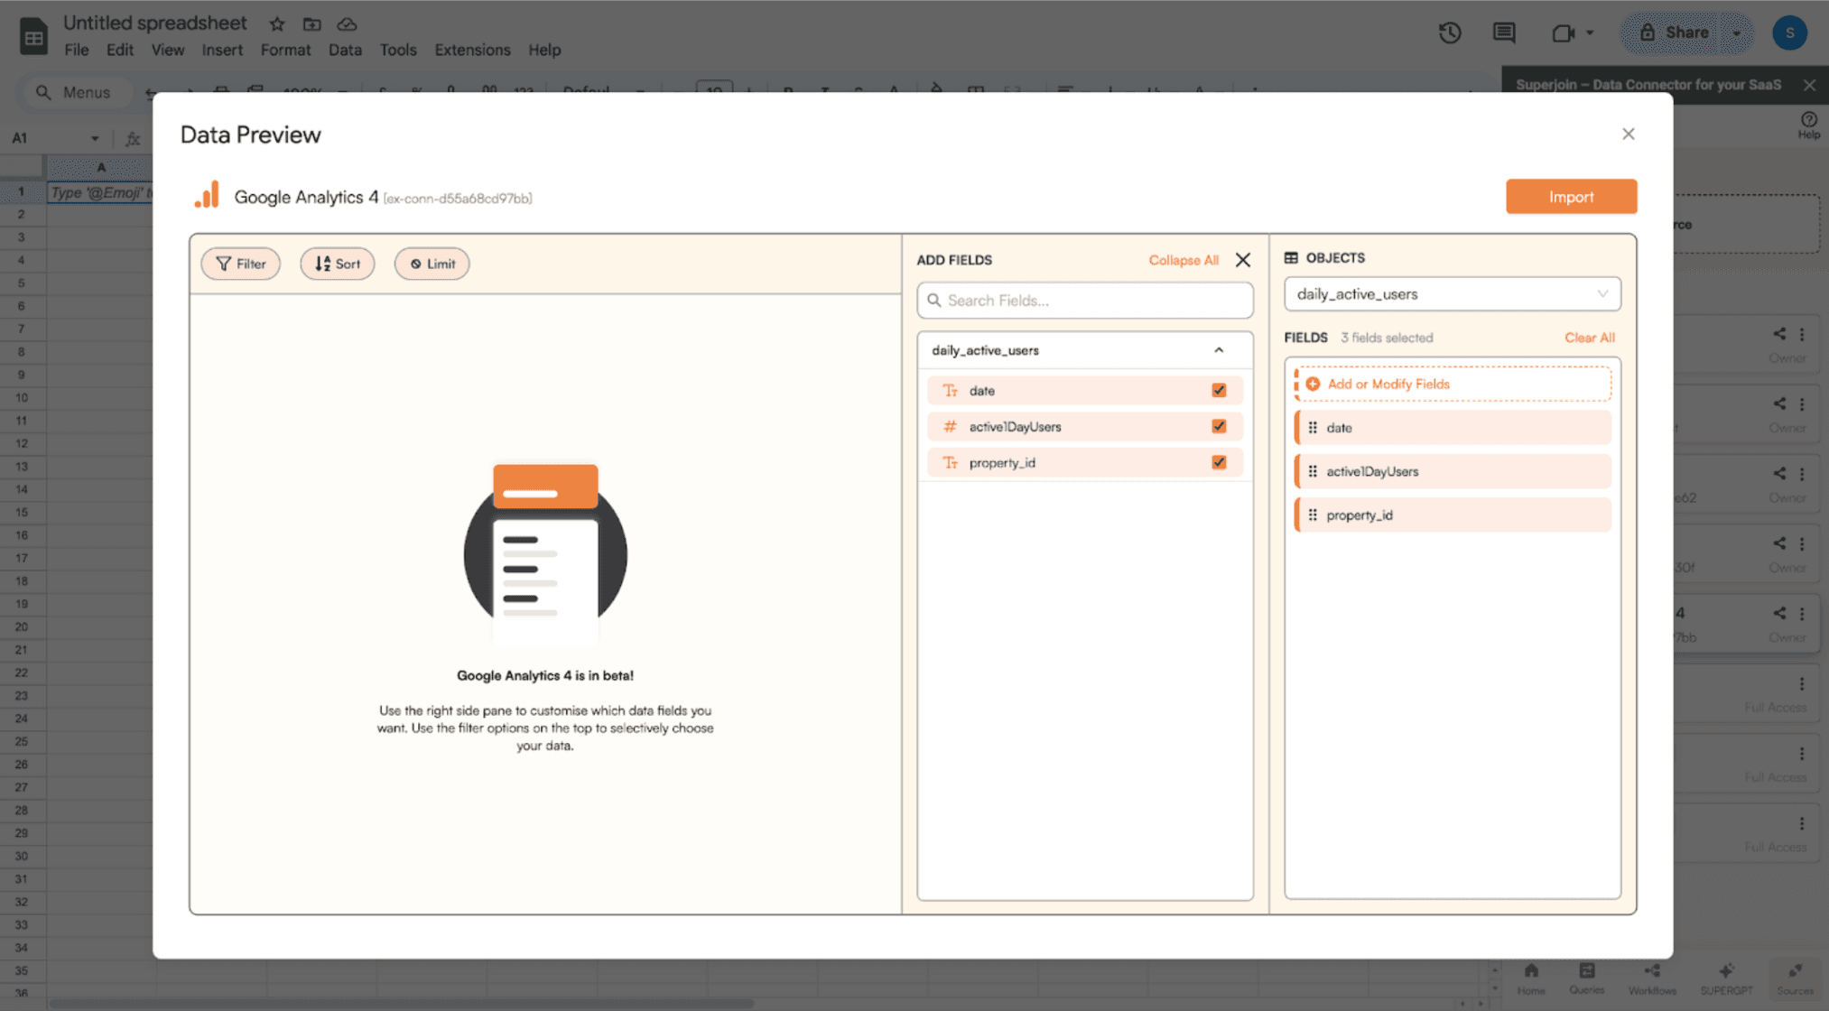Click the orange Import button
The image size is (1829, 1011).
(x=1571, y=197)
